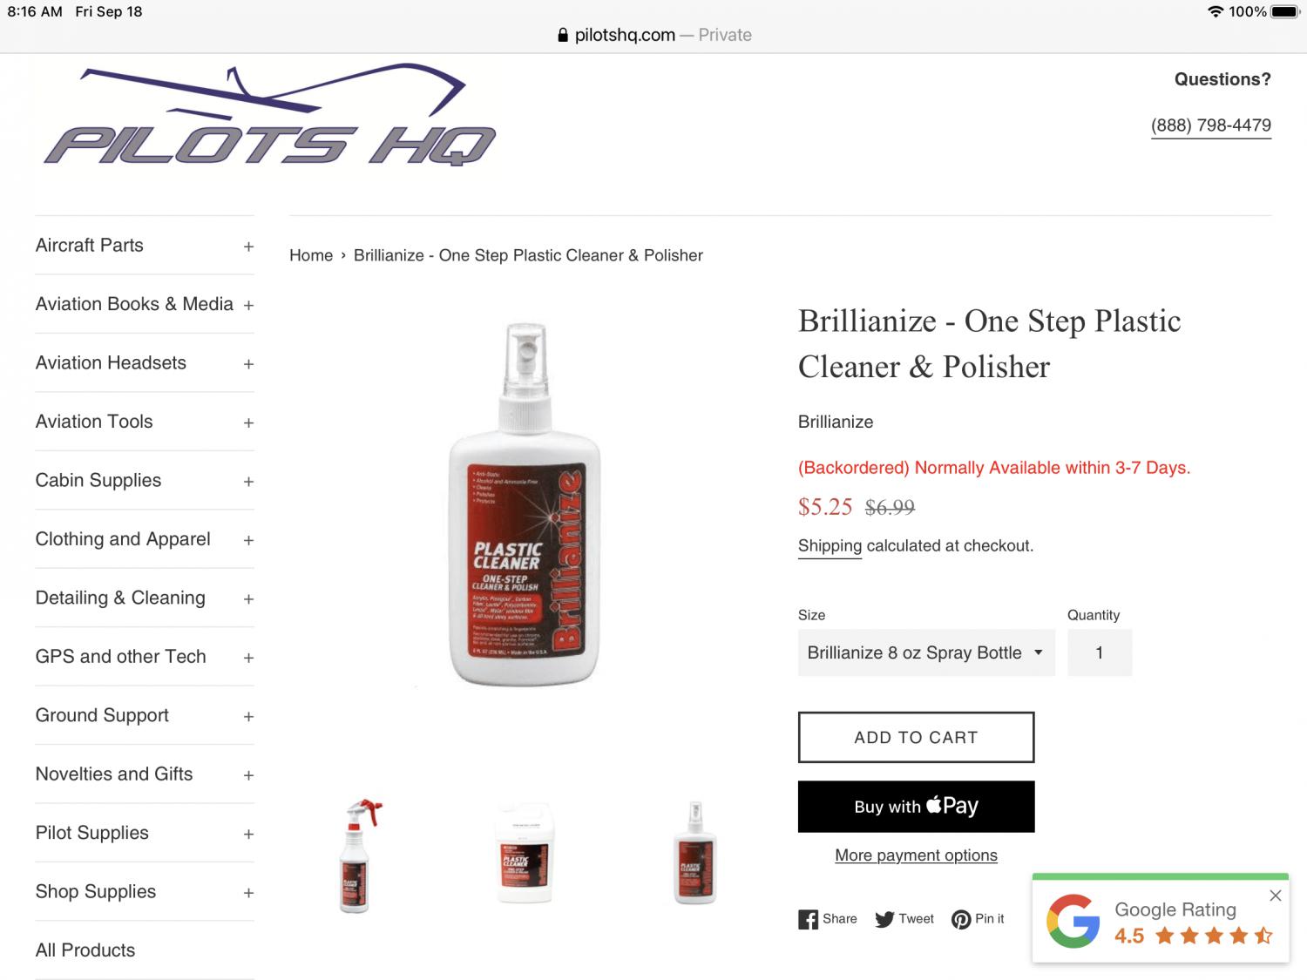Click the Pinterest Pin it icon
The image size is (1307, 980).
coord(961,919)
